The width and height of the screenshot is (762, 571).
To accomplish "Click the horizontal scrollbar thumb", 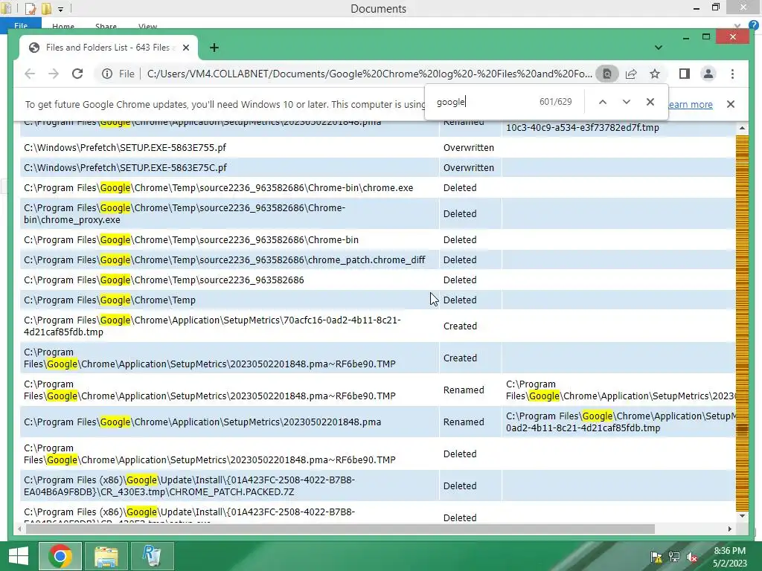I will click(x=340, y=529).
